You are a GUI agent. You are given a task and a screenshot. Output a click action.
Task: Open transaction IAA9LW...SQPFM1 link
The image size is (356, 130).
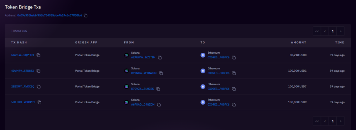(x=22, y=55)
